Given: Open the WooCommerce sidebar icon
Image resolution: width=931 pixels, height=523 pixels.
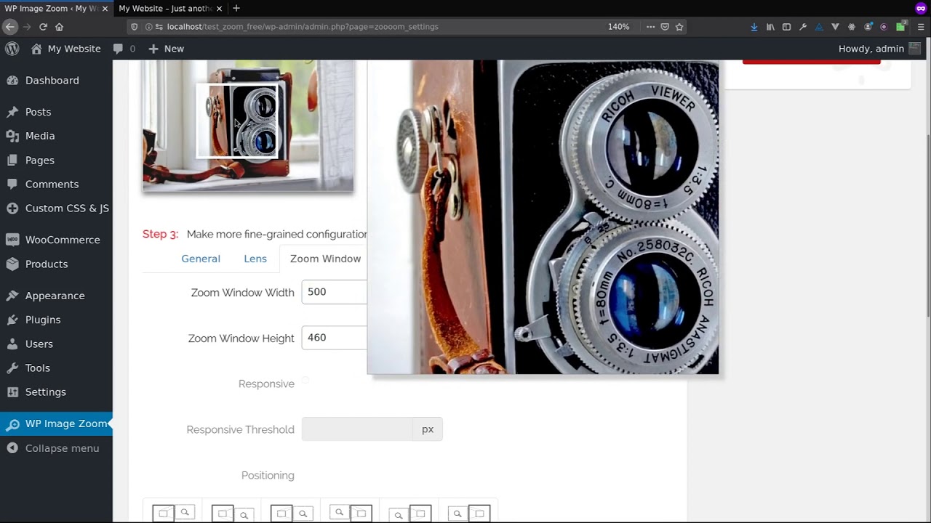Looking at the screenshot, I should 12,240.
